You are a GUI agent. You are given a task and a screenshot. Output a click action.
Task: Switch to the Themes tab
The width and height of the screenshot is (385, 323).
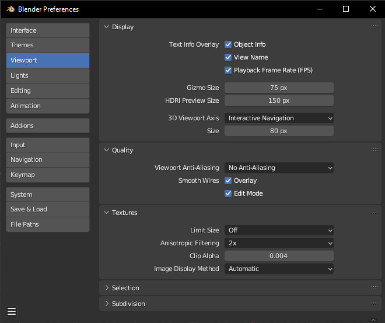[x=48, y=45]
